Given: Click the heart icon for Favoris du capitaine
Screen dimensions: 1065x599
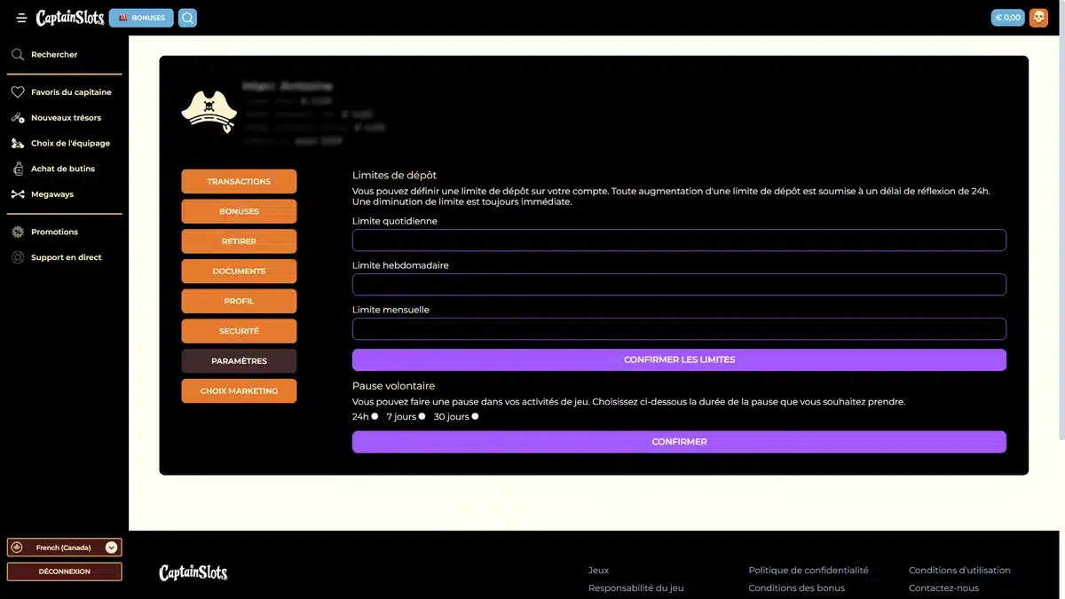Looking at the screenshot, I should pos(18,92).
